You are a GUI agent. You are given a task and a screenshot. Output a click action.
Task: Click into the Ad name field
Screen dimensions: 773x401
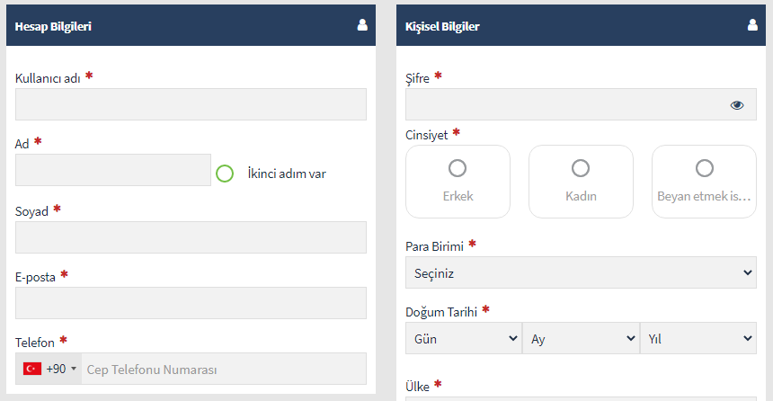[x=113, y=170]
